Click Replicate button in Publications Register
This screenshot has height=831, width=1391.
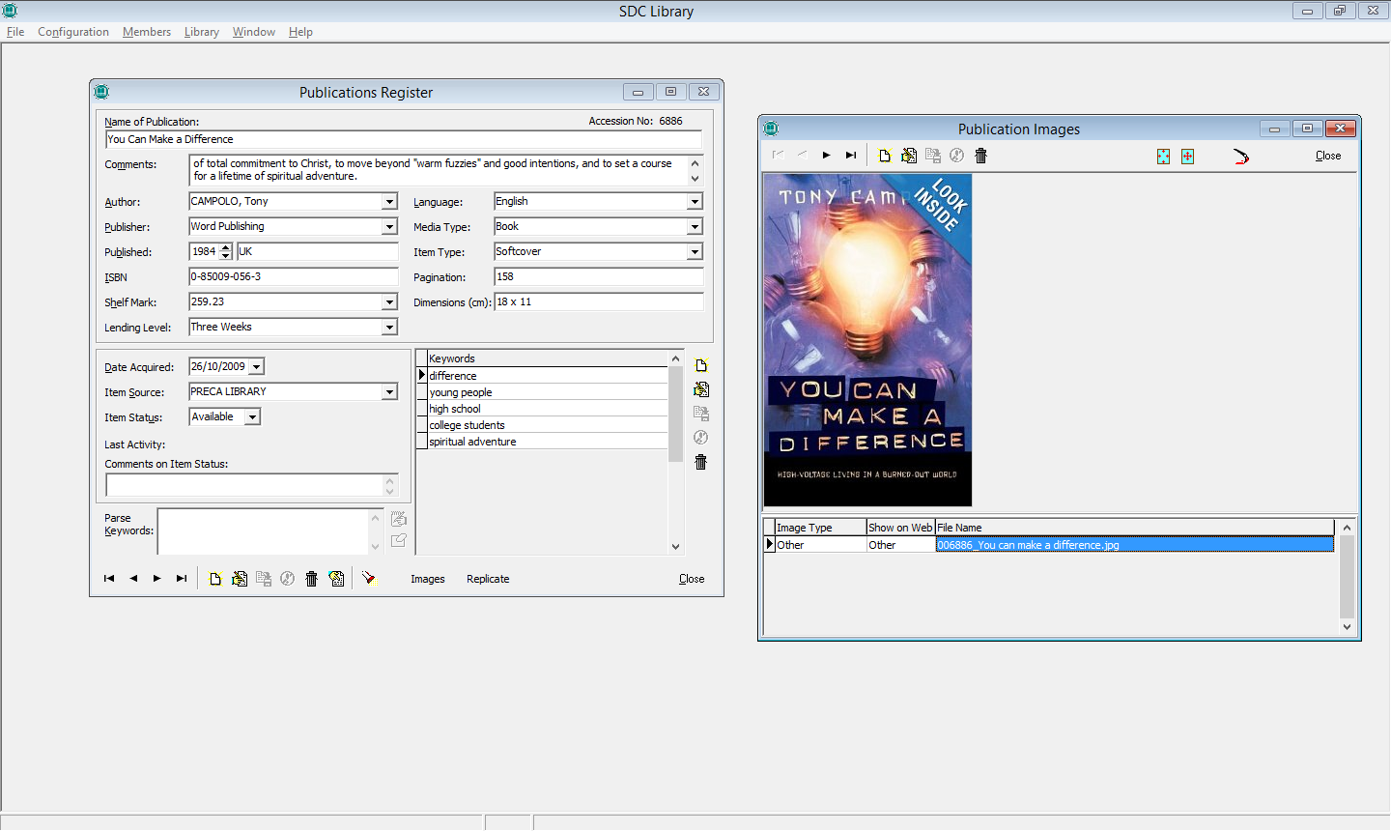pos(488,579)
